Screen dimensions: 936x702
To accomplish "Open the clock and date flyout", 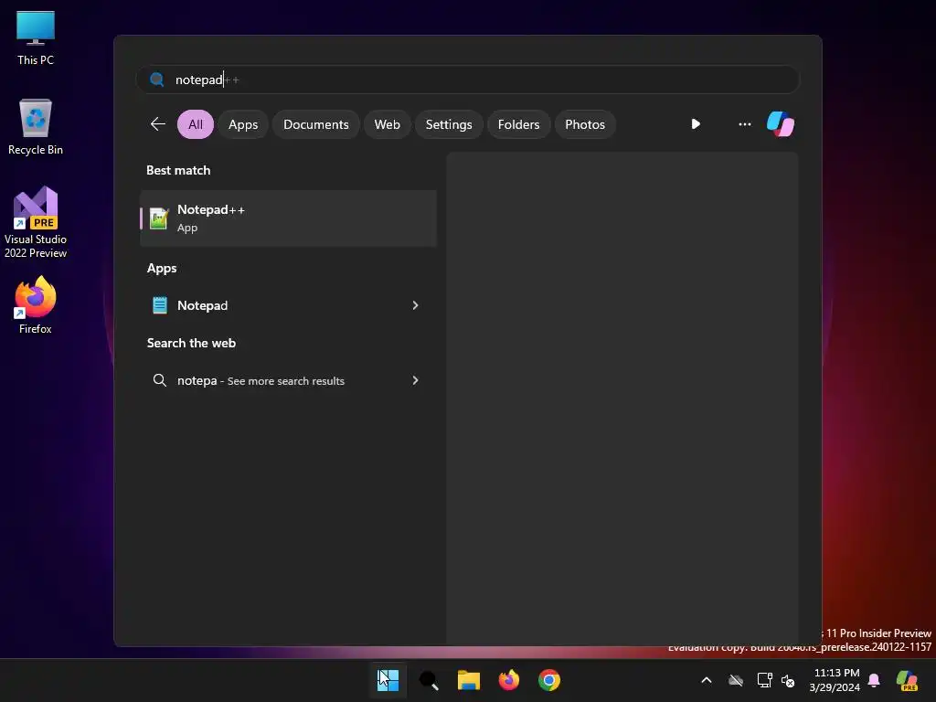I will pos(835,680).
